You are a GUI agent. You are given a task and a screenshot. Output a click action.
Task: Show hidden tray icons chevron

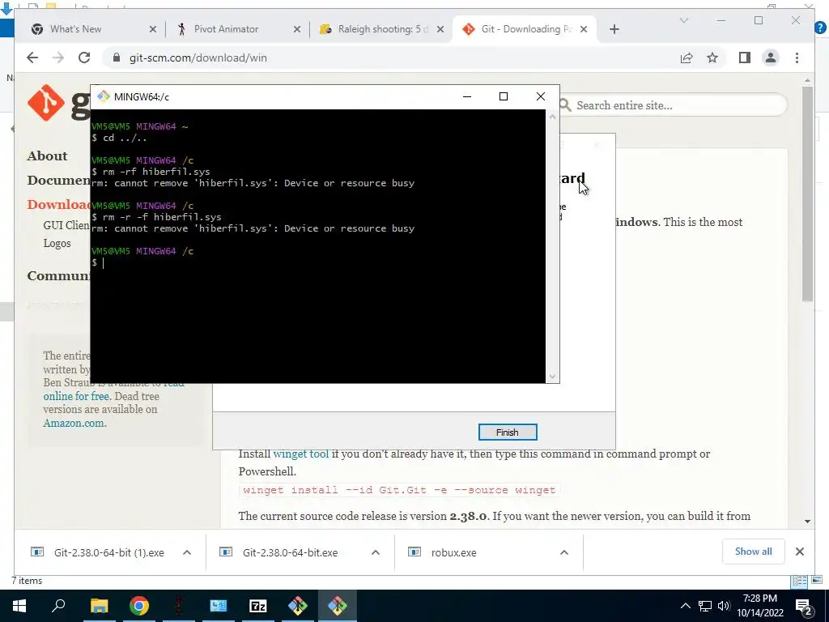point(685,606)
